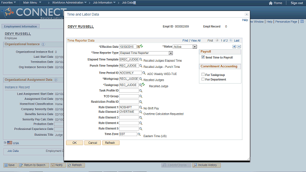Click the green refresh icon beside Effective Date
Screen dimensions: 306x172
click(x=142, y=46)
